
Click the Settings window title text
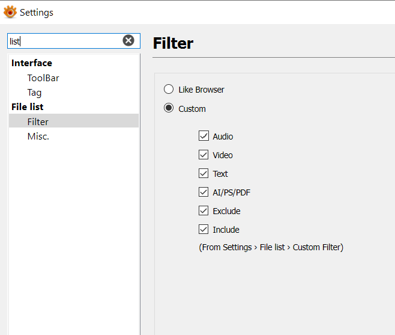[x=37, y=12]
